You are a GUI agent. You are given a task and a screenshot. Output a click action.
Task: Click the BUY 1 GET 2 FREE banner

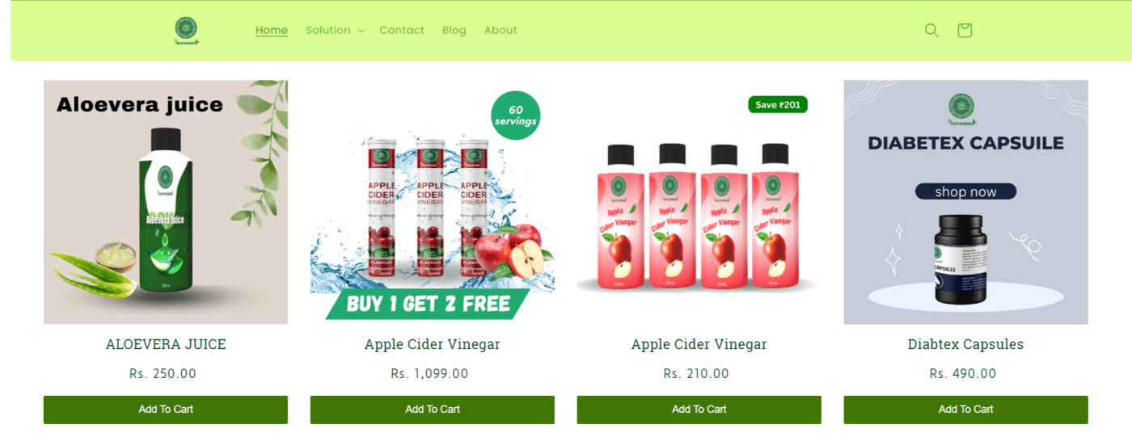(x=428, y=304)
